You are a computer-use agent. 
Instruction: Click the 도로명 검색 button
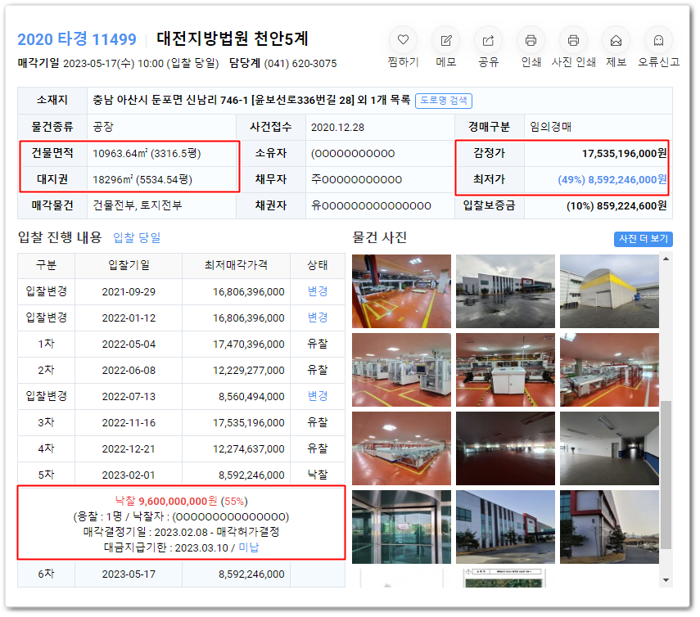pos(443,101)
